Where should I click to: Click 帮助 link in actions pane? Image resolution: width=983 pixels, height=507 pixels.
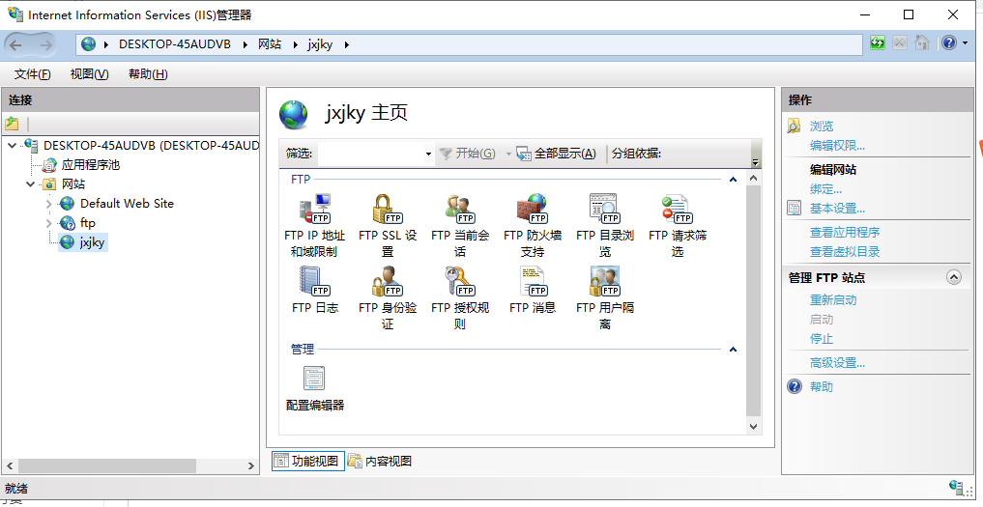tap(822, 386)
